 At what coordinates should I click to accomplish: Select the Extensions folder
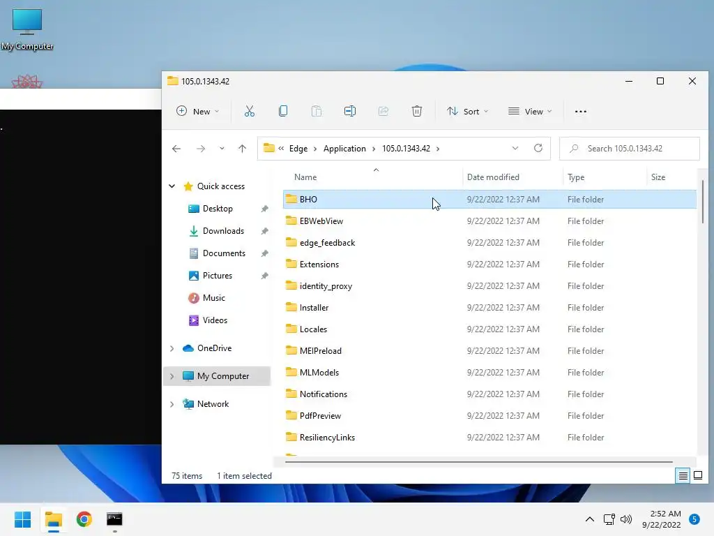489,265
